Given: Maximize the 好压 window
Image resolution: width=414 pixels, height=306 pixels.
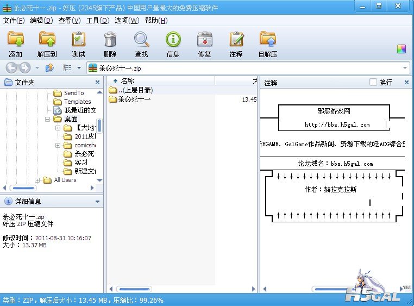Looking at the screenshot, I should click(x=379, y=6).
